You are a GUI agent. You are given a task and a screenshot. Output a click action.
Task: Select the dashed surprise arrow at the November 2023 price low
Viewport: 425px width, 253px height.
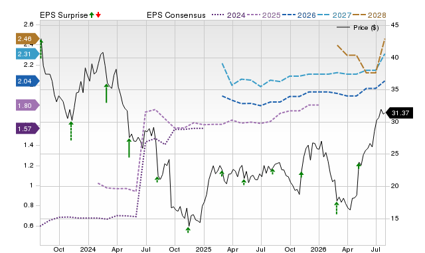tap(71, 131)
